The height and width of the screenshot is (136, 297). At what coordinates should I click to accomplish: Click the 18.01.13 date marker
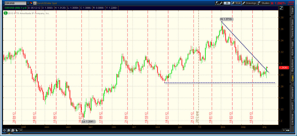pyautogui.click(x=210, y=118)
